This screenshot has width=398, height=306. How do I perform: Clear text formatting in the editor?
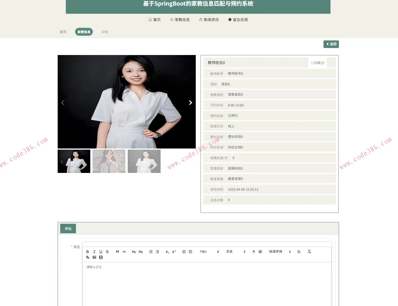pos(309,252)
